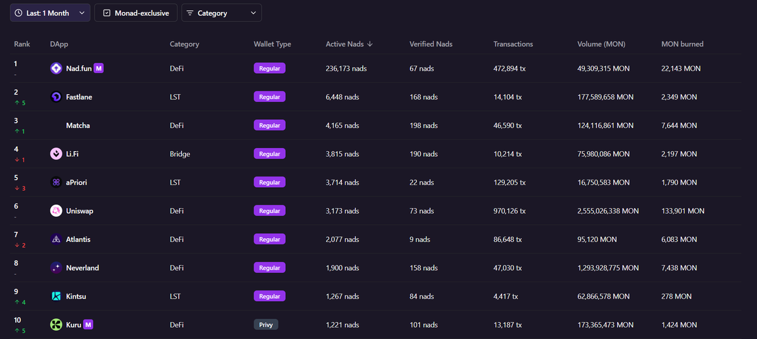Open the Atlantis dapp name
The height and width of the screenshot is (339, 757).
tap(79, 239)
